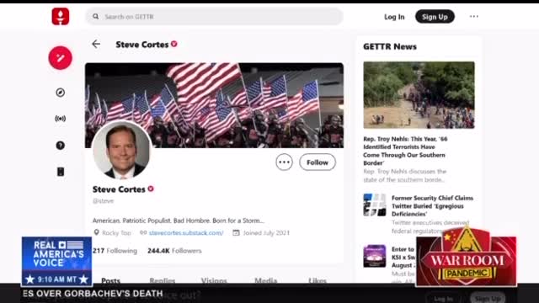Click the Sign Up button

point(435,17)
